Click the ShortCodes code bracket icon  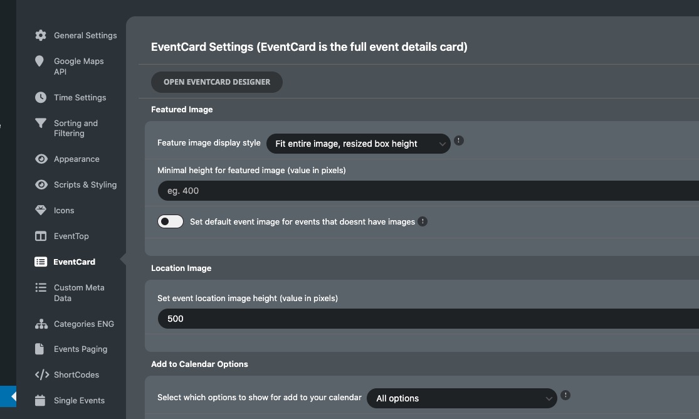42,375
